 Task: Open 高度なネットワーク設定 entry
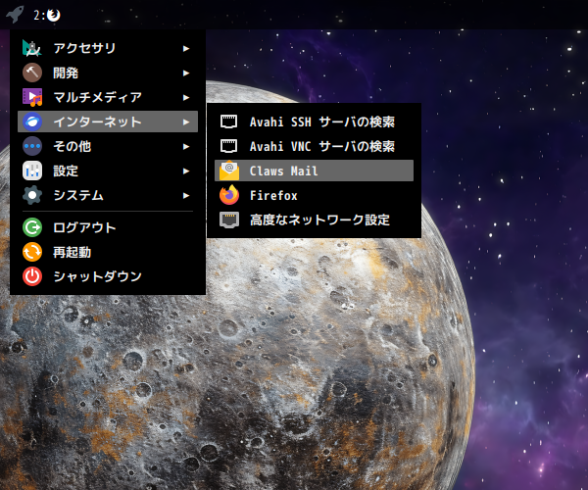pos(314,220)
